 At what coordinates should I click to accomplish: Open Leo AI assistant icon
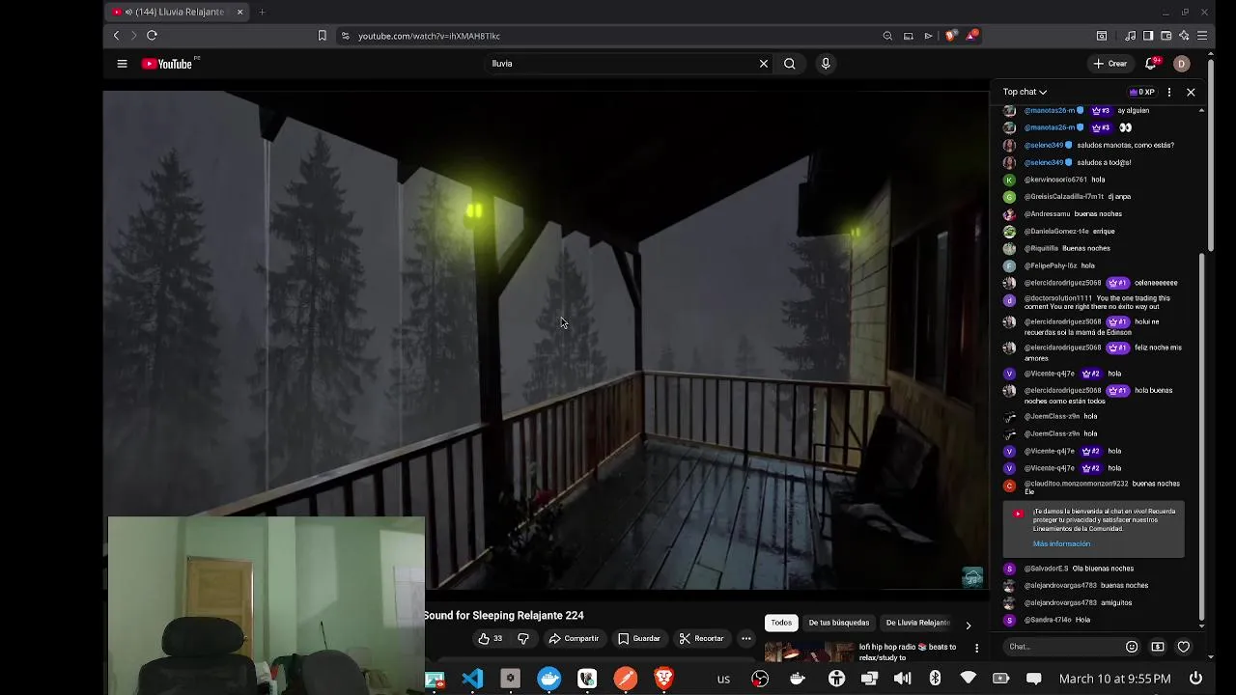pos(1184,36)
